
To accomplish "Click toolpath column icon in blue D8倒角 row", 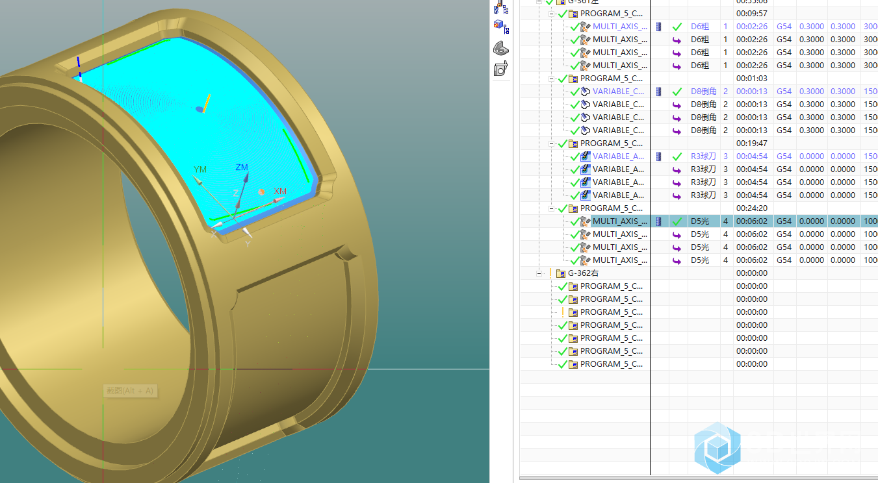I will click(x=660, y=92).
